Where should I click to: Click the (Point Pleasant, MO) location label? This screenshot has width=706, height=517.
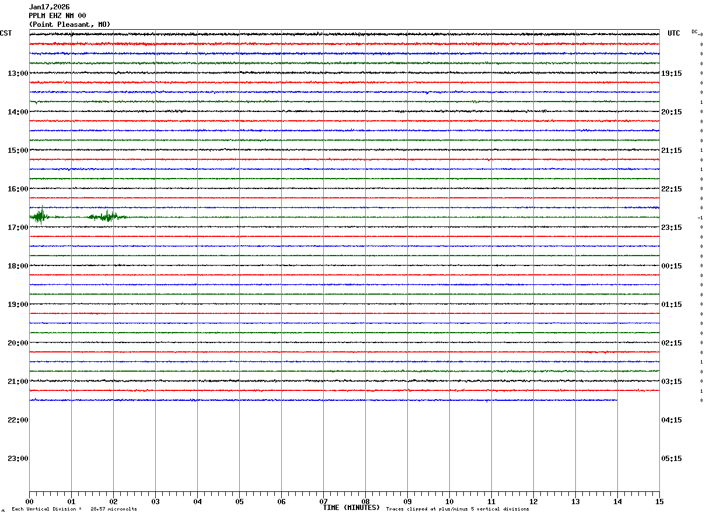[69, 25]
